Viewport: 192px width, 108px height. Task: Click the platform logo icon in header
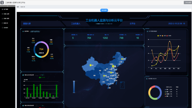pyautogui.click(x=2, y=3)
